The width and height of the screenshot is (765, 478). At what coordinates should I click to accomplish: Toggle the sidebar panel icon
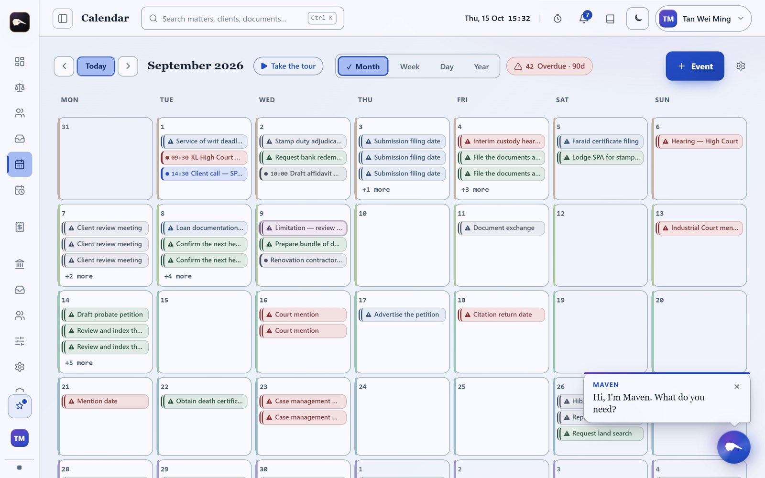(63, 19)
